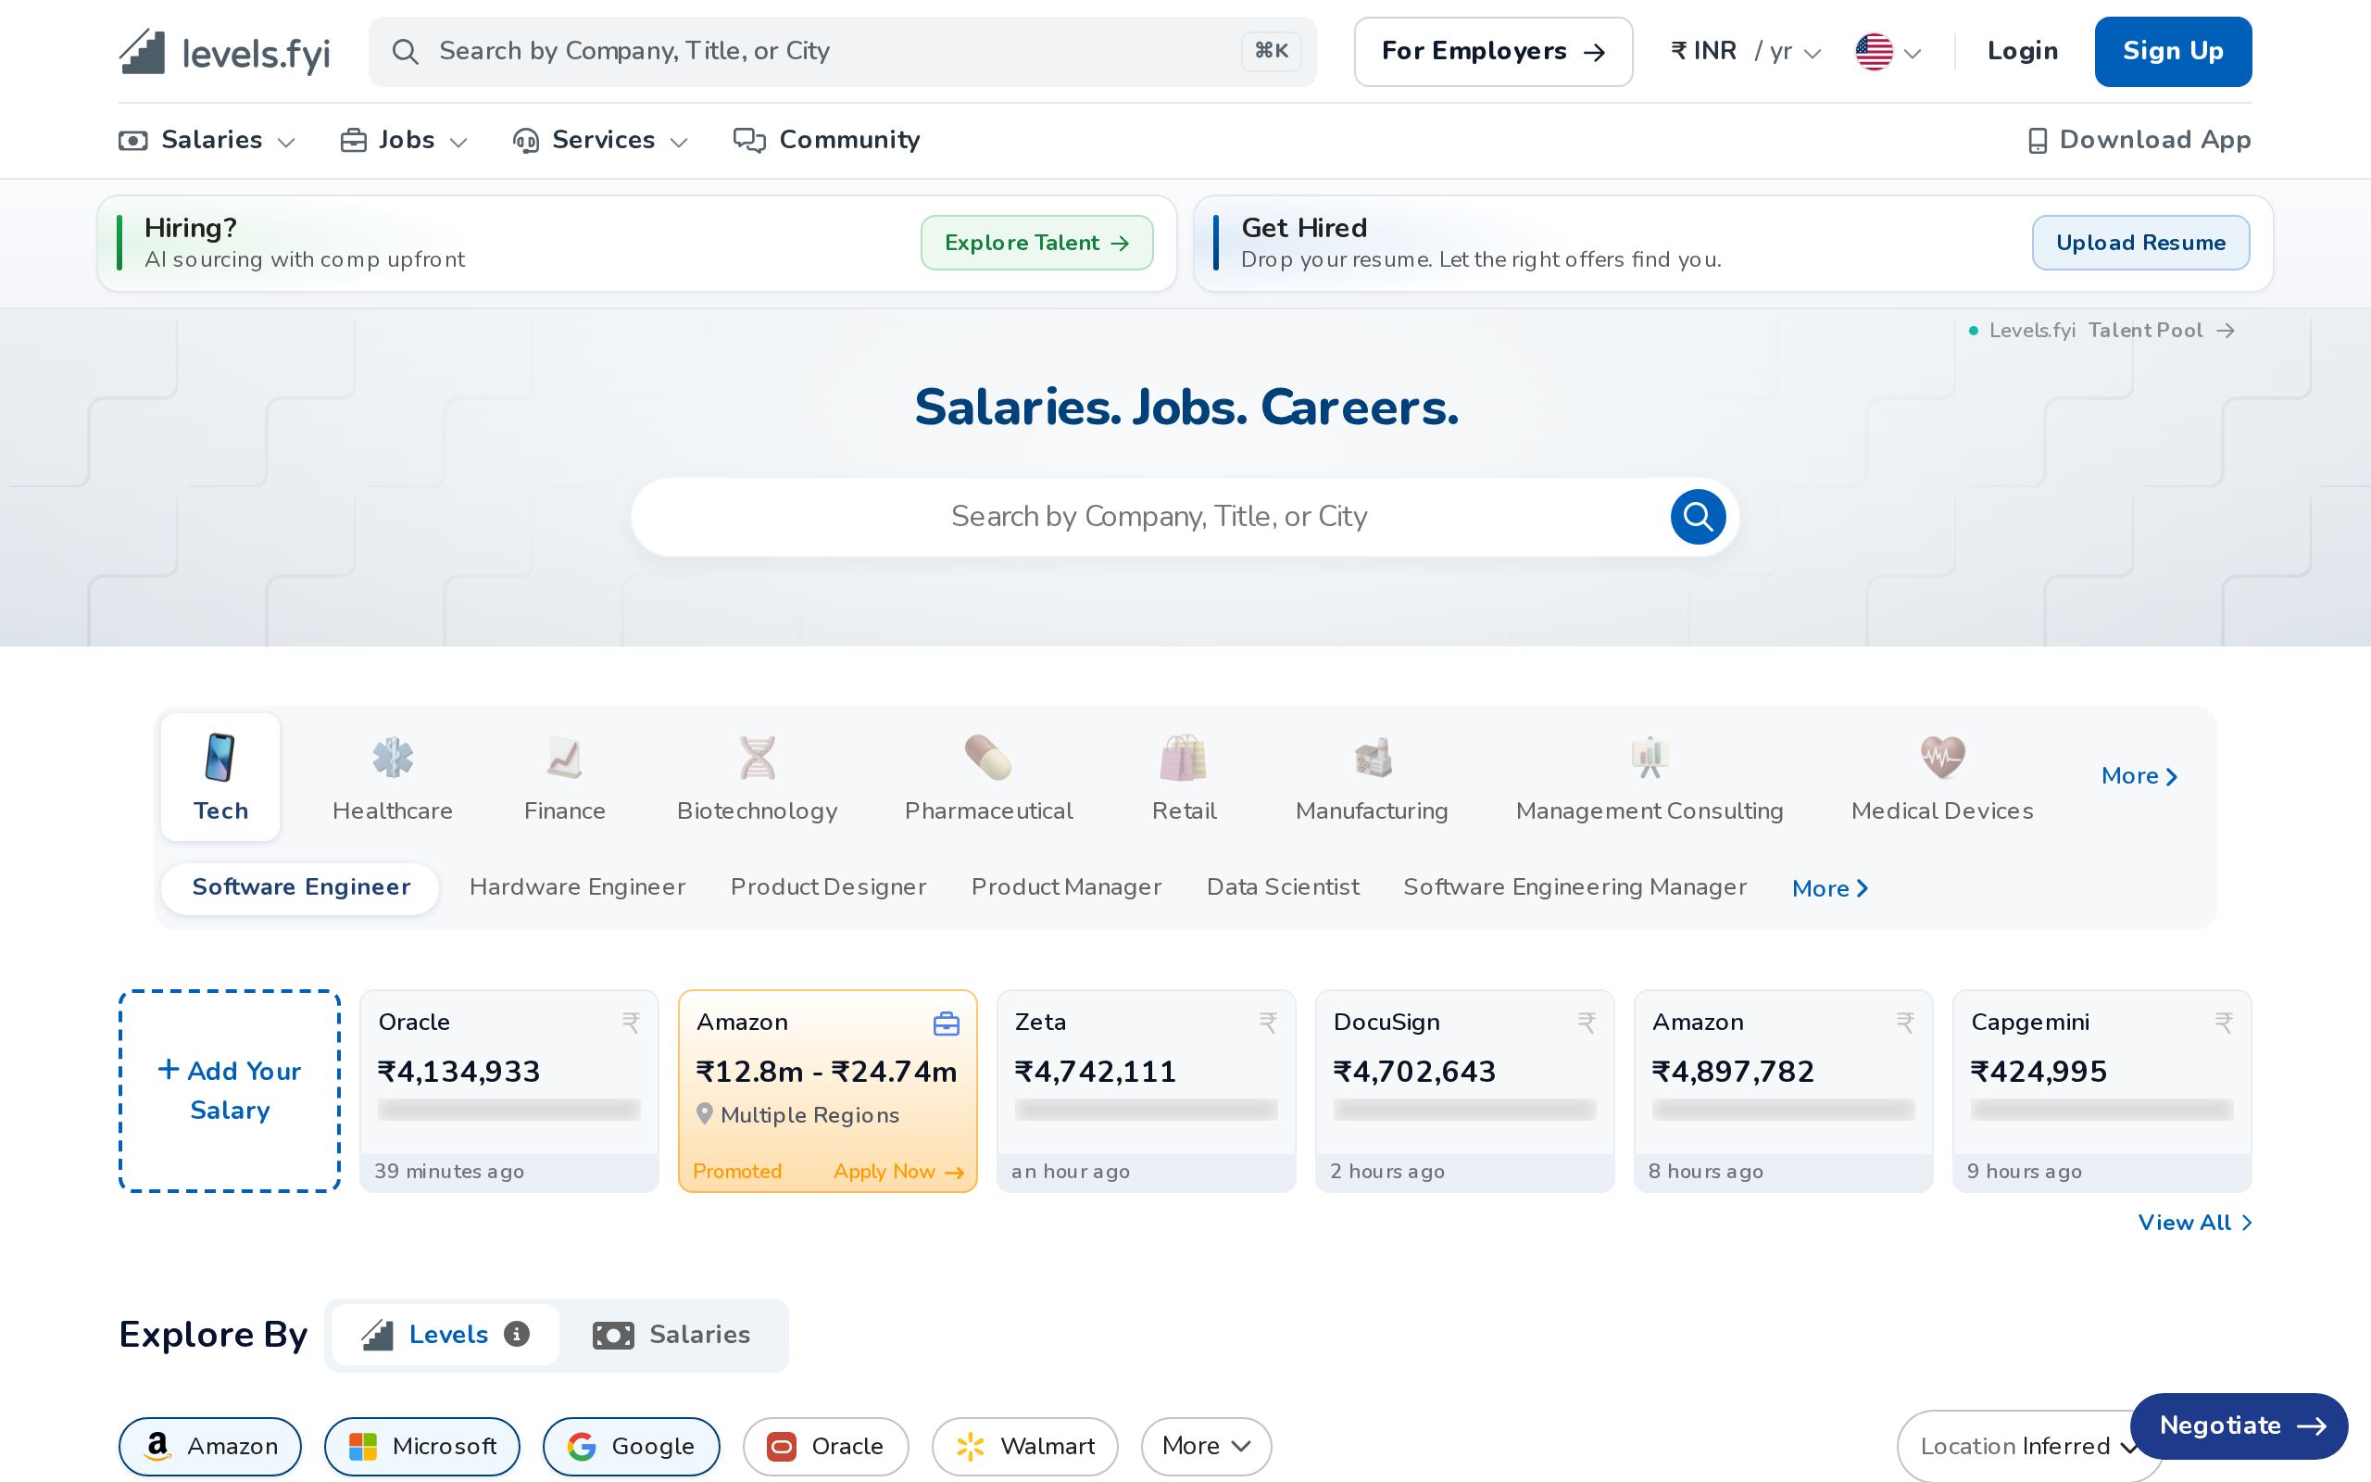Select the Retail industry icon
The width and height of the screenshot is (2371, 1482).
[1184, 757]
